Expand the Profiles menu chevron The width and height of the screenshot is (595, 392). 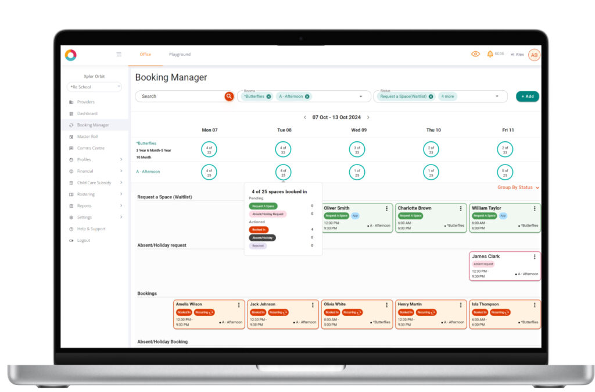click(x=121, y=159)
